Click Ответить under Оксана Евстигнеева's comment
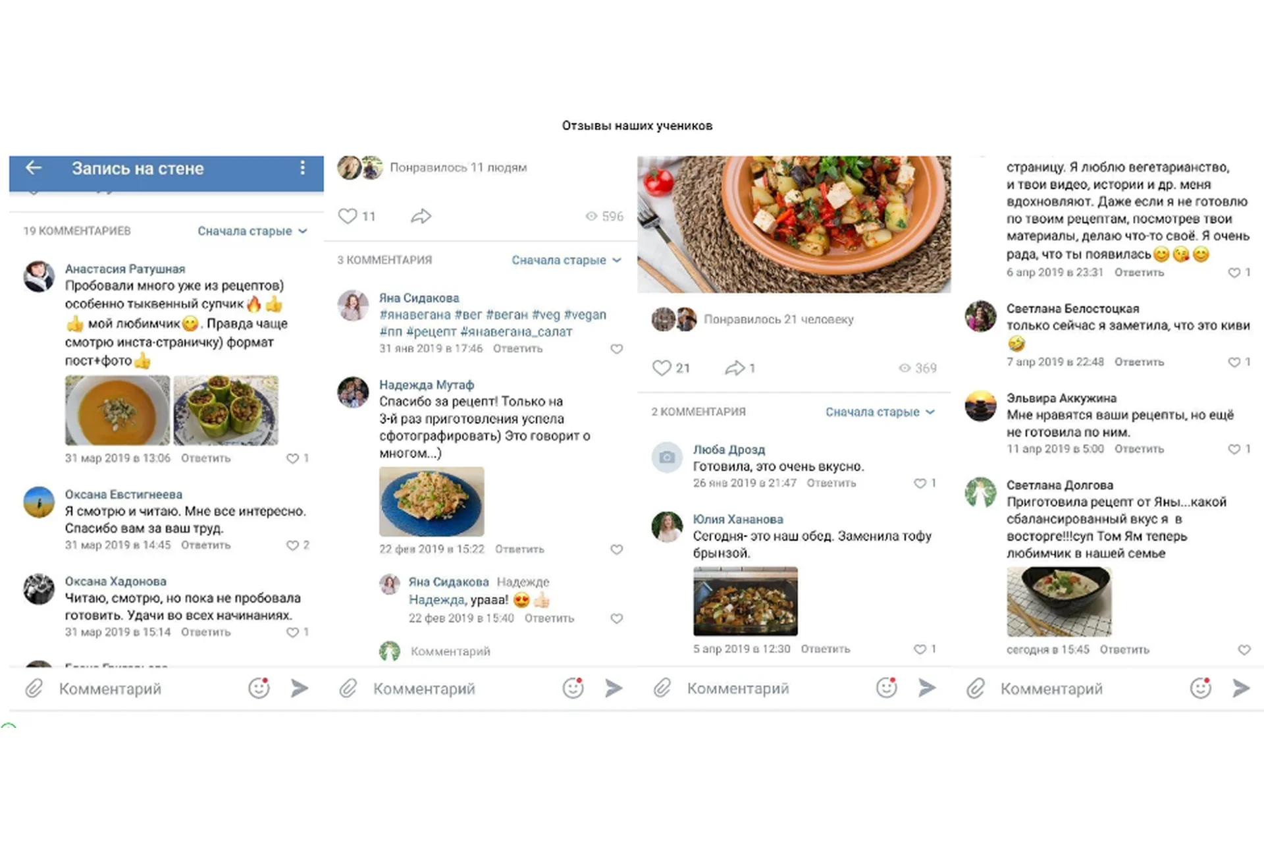The height and width of the screenshot is (843, 1264). click(206, 545)
